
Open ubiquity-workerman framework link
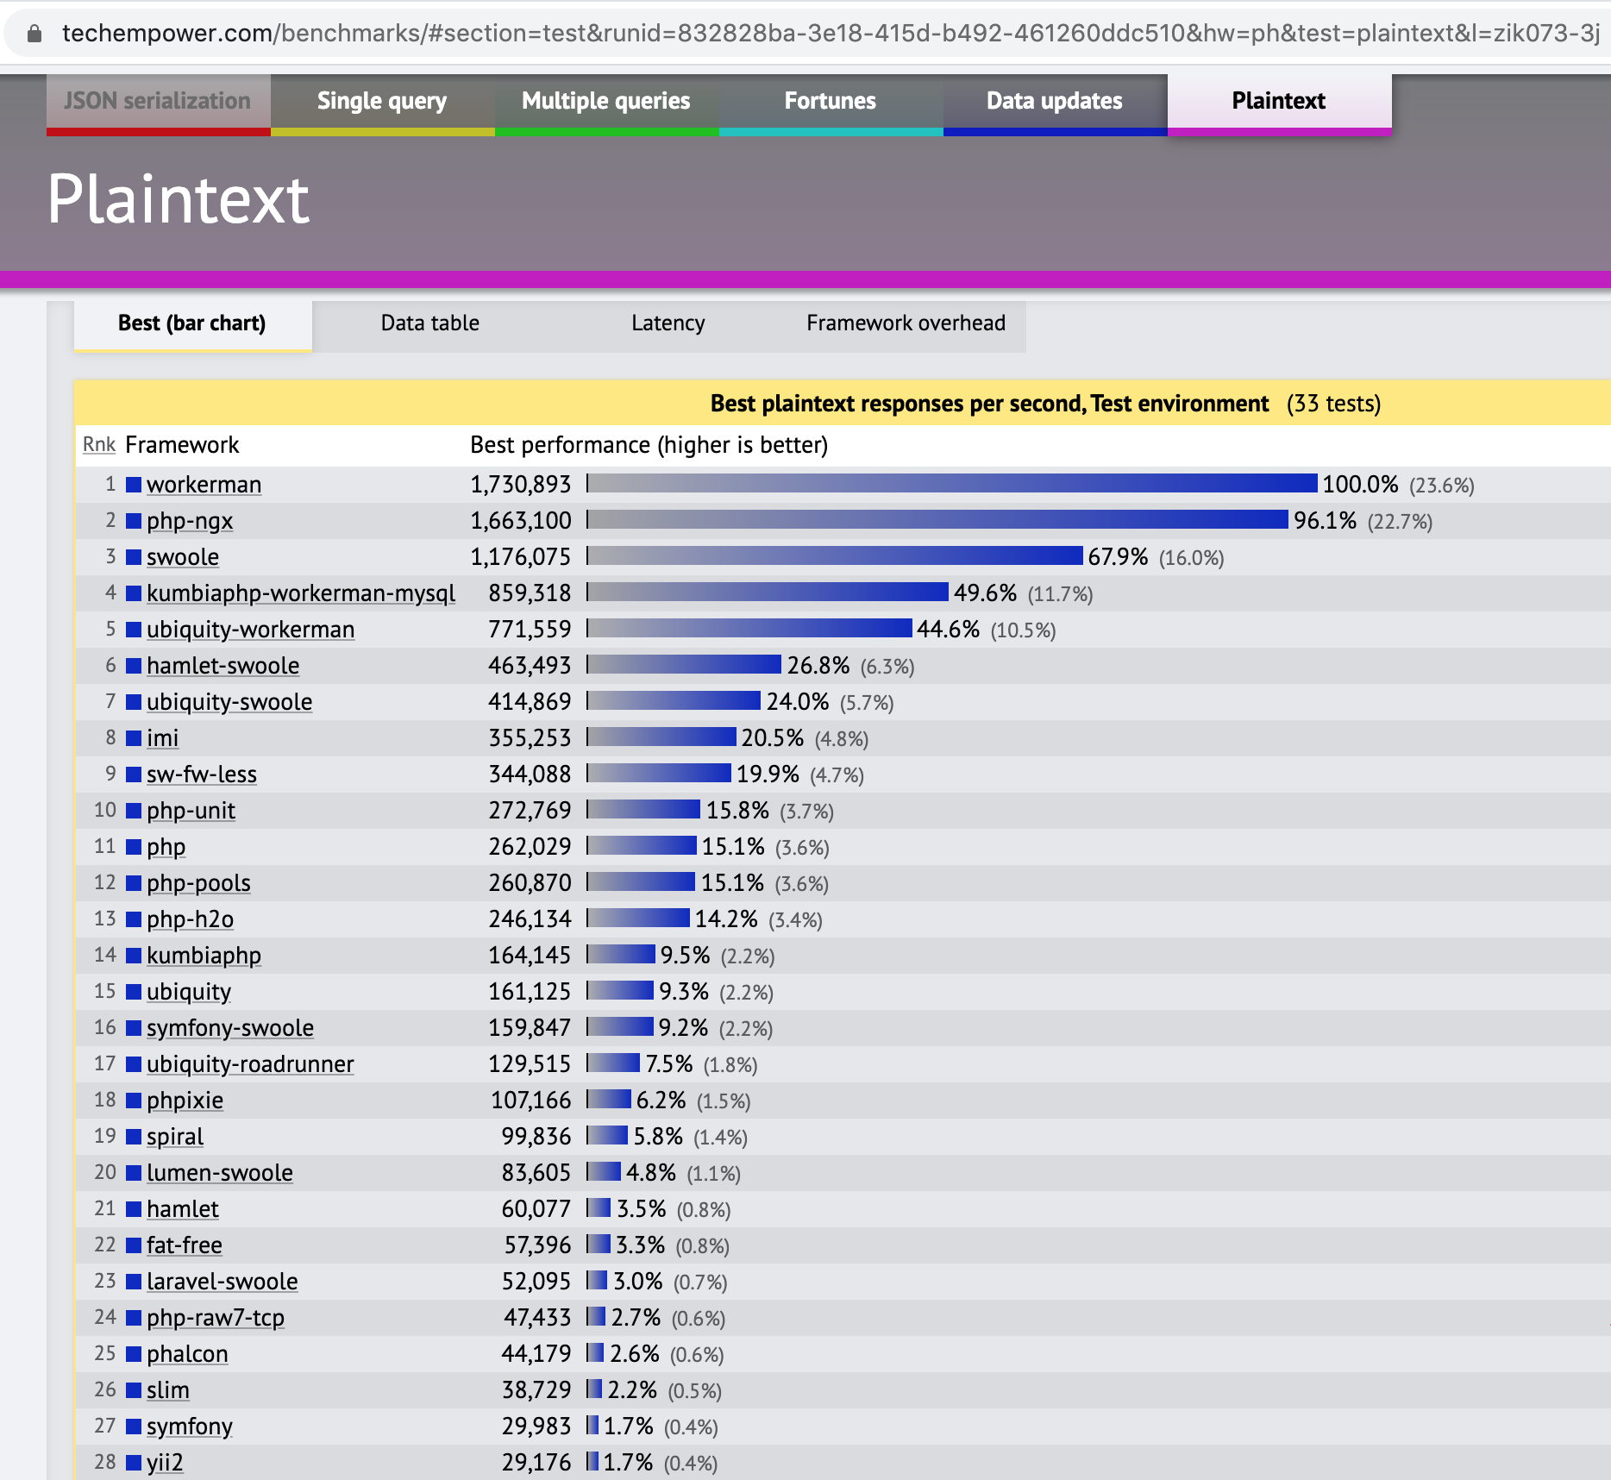click(250, 630)
